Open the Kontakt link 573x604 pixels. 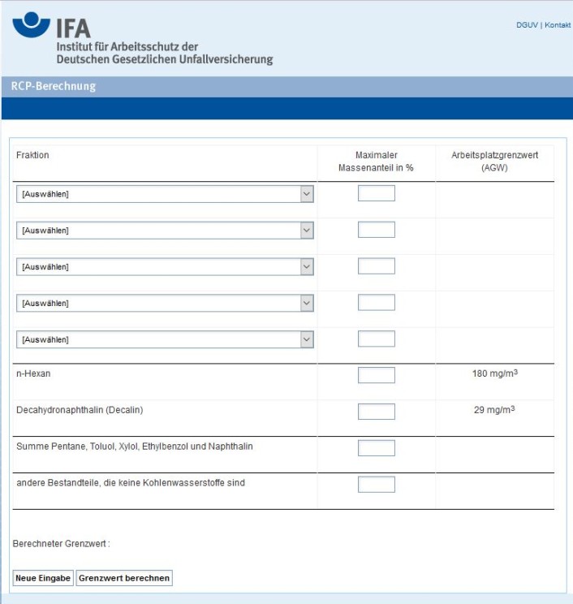click(558, 25)
